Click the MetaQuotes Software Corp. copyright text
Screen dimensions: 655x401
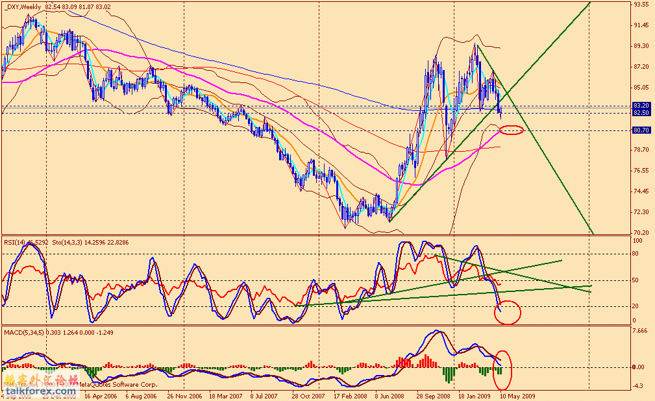pyautogui.click(x=118, y=384)
